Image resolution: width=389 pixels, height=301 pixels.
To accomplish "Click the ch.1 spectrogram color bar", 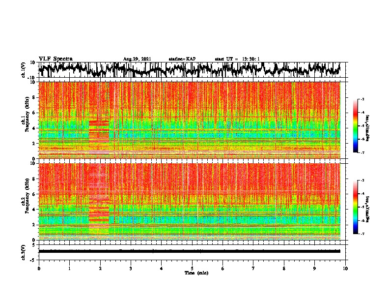I will pyautogui.click(x=356, y=126).
